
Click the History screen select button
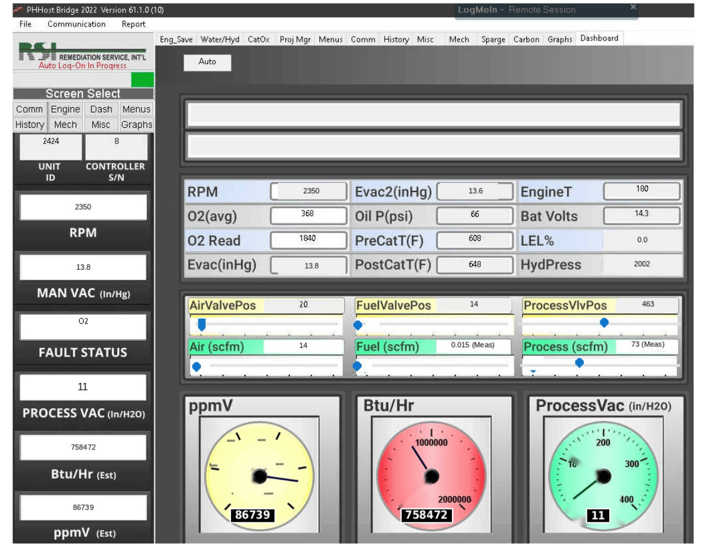[x=29, y=124]
